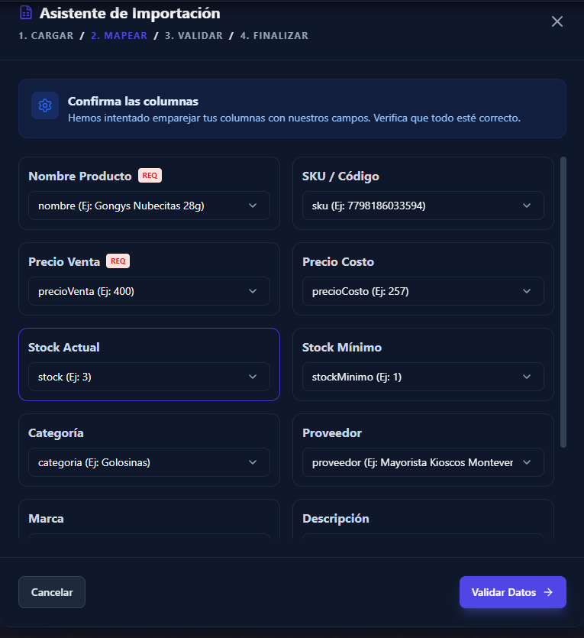Open the SKU / Código column dropdown
This screenshot has width=584, height=638.
[423, 206]
